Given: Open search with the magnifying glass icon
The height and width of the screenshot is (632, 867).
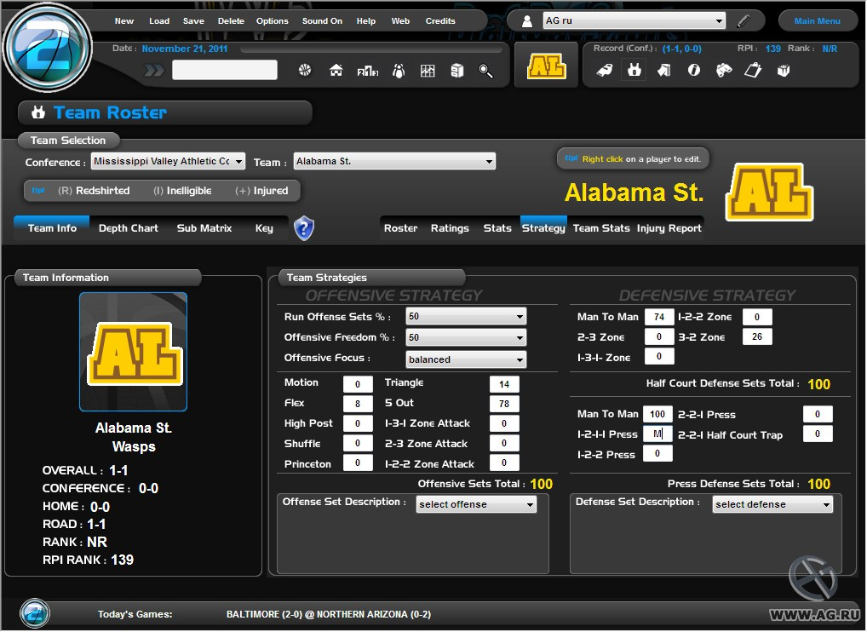Looking at the screenshot, I should [485, 71].
